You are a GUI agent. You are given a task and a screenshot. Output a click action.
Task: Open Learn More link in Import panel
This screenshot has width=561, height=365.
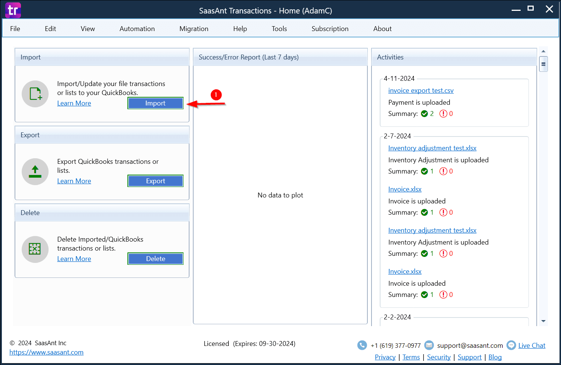(74, 103)
